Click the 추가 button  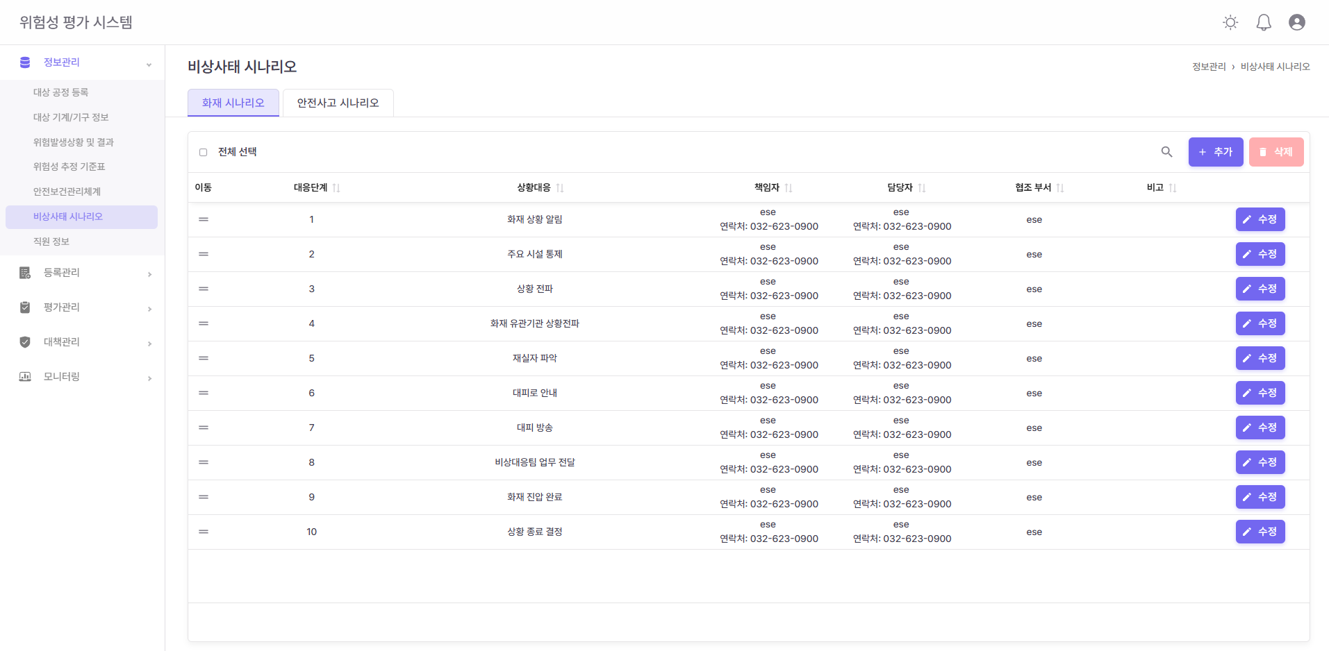[1215, 152]
